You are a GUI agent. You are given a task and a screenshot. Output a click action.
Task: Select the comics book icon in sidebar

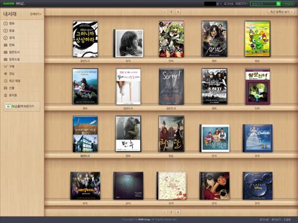tap(5, 45)
